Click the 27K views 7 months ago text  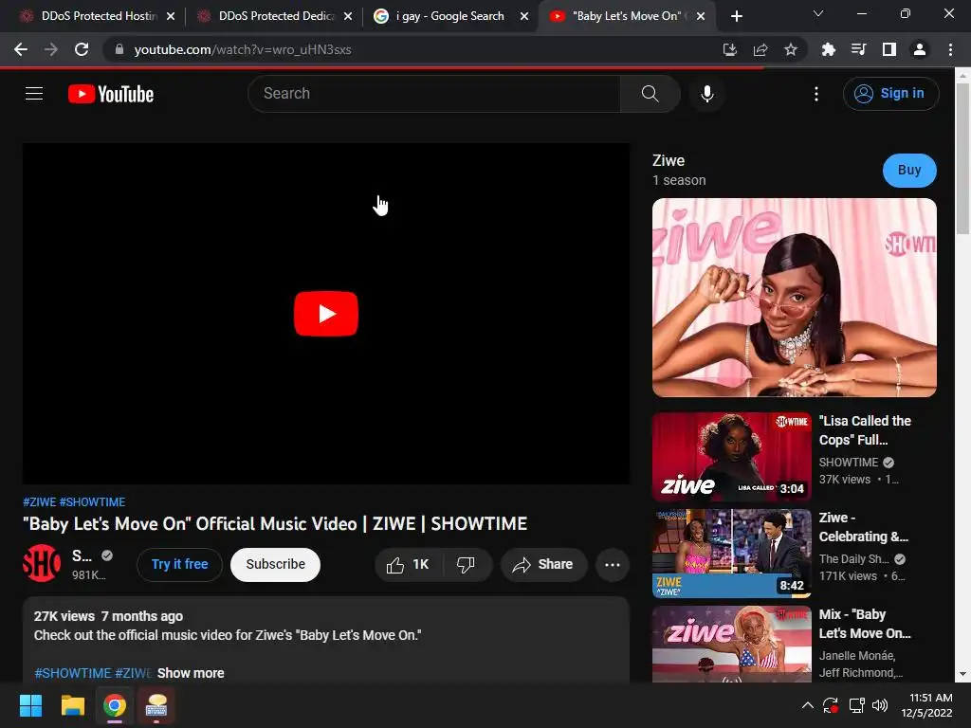[108, 616]
